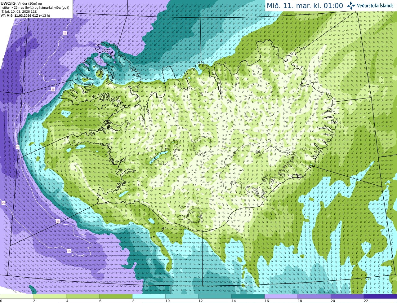Viewport: 397px width, 303px height.
Task: Click the legend scale label 18
Action: [x=300, y=301]
